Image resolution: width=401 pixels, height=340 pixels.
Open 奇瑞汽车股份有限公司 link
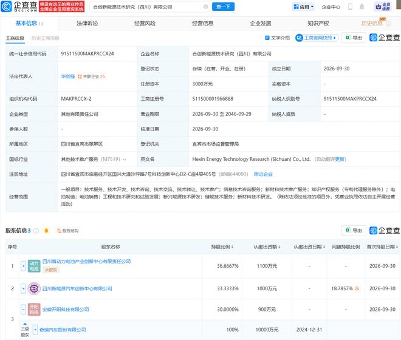63,330
